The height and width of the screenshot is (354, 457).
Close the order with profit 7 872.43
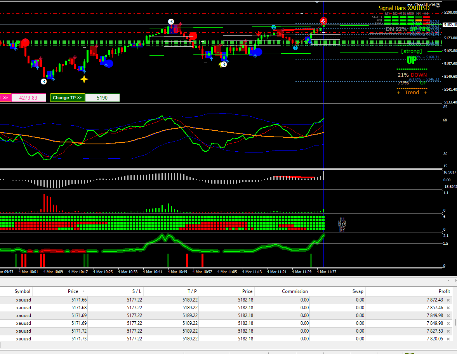(448, 300)
